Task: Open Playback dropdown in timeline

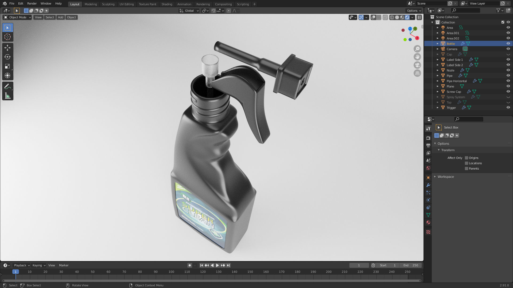Action: pos(22,265)
